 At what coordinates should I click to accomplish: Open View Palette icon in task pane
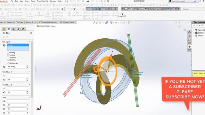tap(189, 43)
